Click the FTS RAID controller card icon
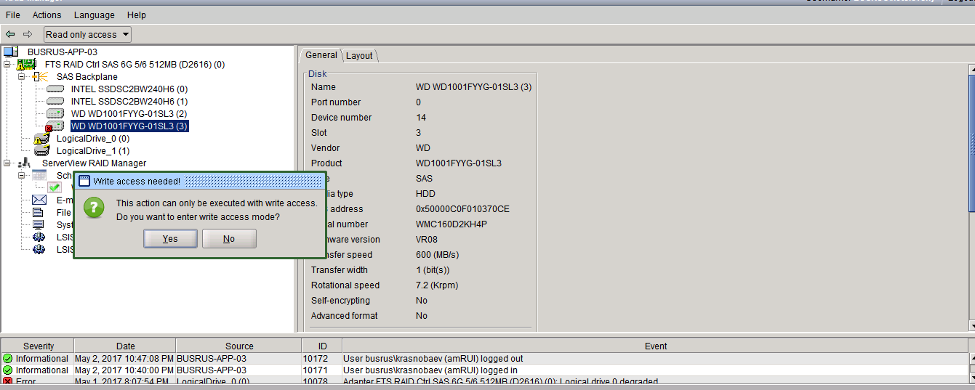This screenshot has width=975, height=390. pos(26,65)
